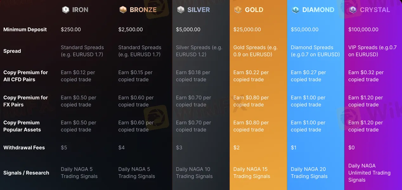This screenshot has height=190, width=402.
Task: Click the Bronze tier badge icon
Action: pyautogui.click(x=123, y=10)
